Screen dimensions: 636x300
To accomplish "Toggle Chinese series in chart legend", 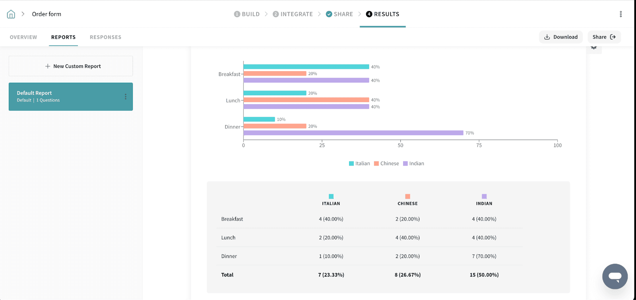I will 386,164.
